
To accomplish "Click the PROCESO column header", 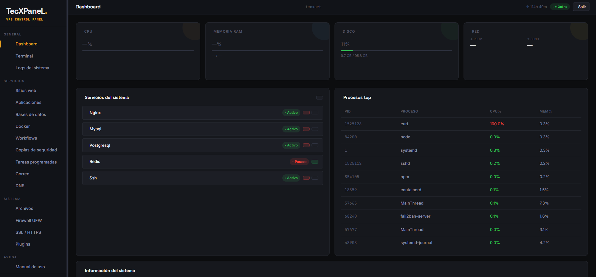I will (409, 111).
